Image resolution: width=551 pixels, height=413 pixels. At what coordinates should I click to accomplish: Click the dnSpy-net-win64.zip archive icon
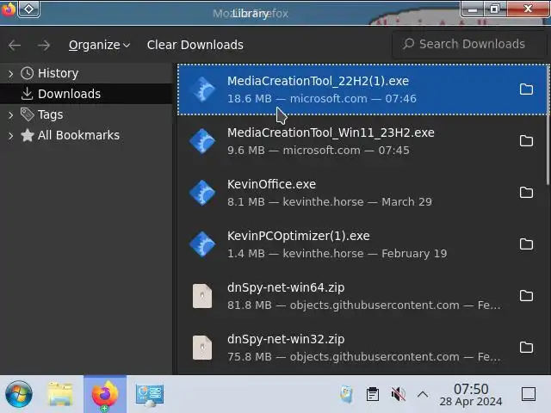202,296
